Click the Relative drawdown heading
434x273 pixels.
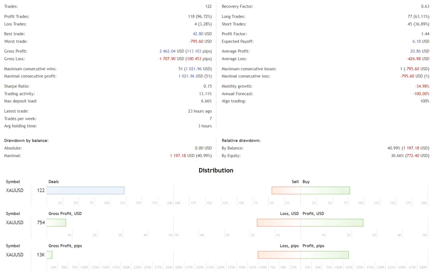point(241,141)
